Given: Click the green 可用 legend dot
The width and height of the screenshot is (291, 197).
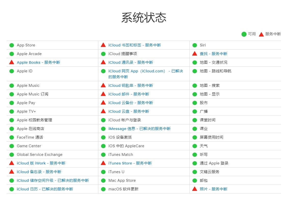Looking at the screenshot, I should click(x=244, y=34).
